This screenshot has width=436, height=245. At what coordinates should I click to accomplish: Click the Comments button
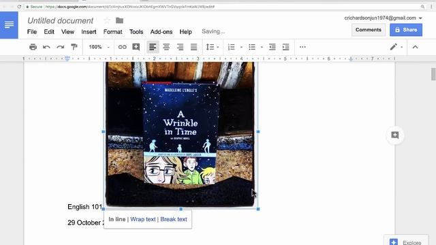click(369, 30)
